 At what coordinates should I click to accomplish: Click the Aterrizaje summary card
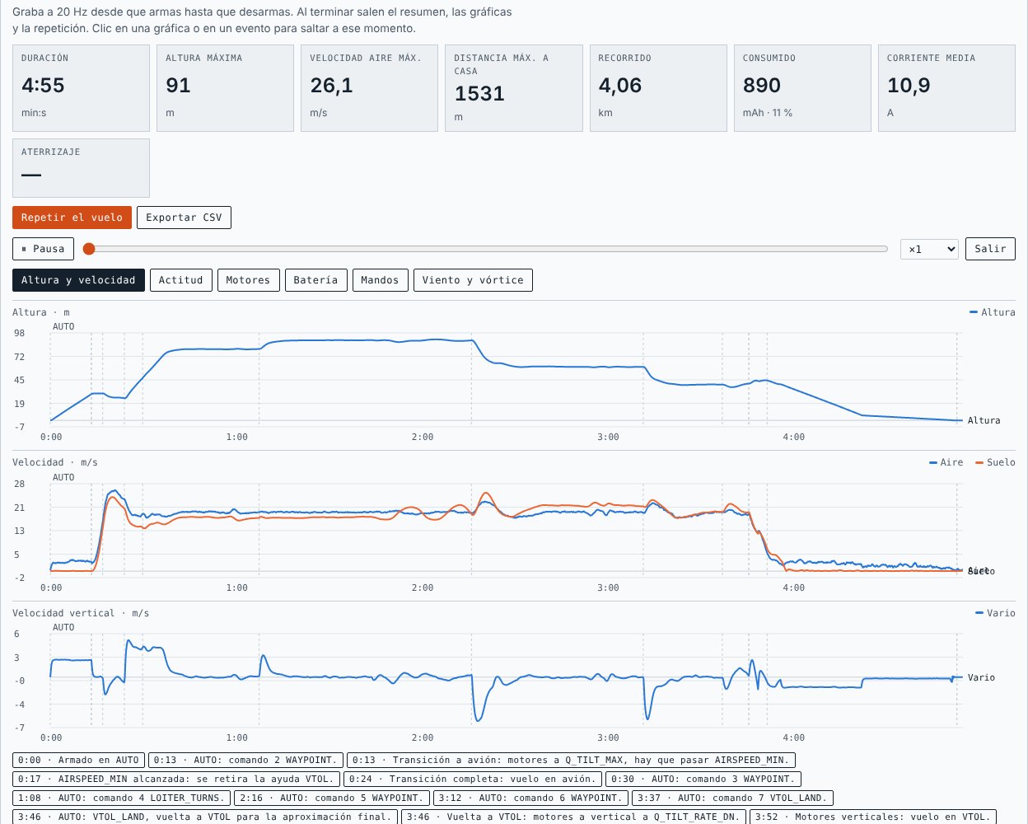click(81, 167)
